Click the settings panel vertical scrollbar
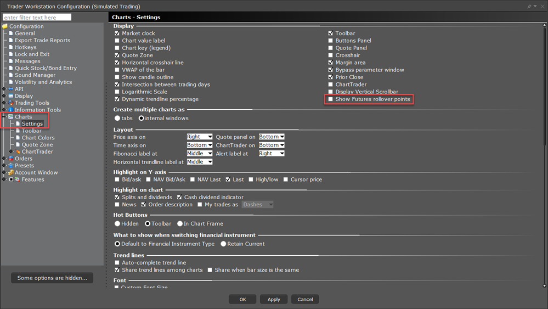This screenshot has height=309, width=548. click(544, 86)
